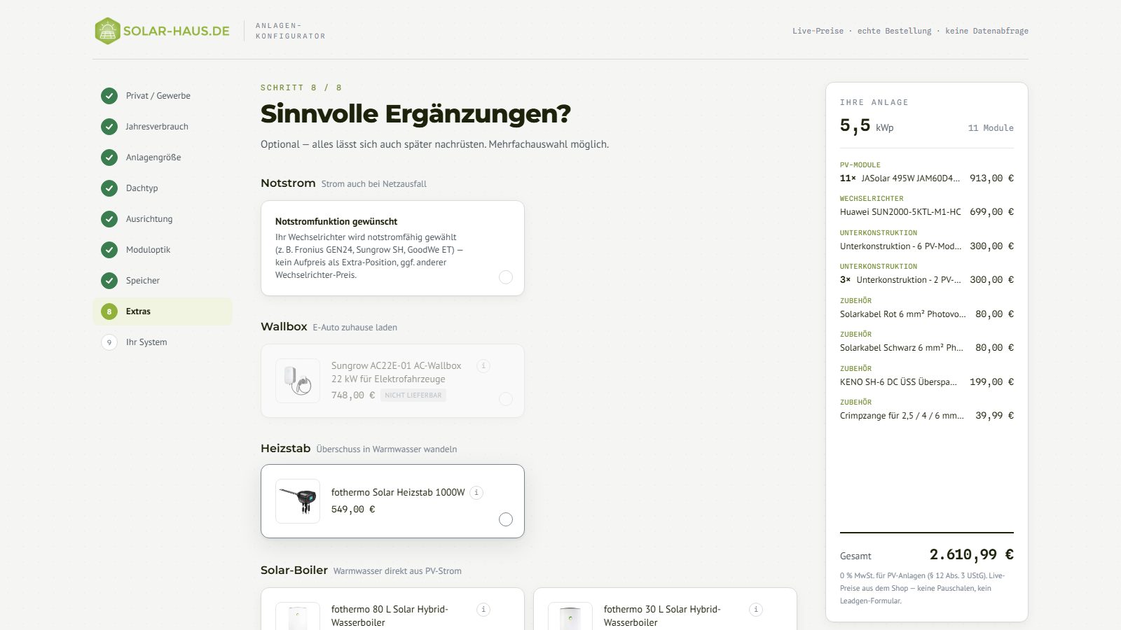This screenshot has width=1121, height=630.
Task: Click the green checkmark beside Privat / Gewerbe
Action: pyautogui.click(x=109, y=96)
